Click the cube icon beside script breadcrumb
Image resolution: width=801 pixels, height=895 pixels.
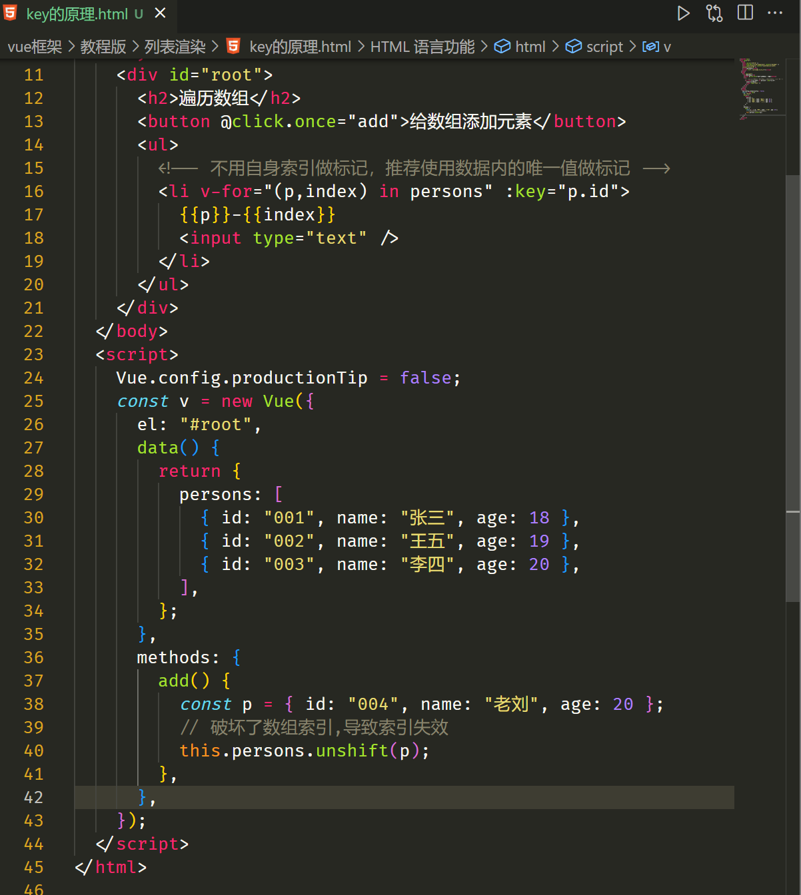(x=573, y=47)
